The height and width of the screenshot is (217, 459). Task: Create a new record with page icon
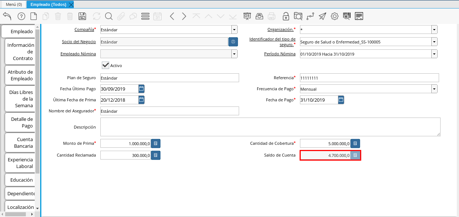(x=34, y=16)
